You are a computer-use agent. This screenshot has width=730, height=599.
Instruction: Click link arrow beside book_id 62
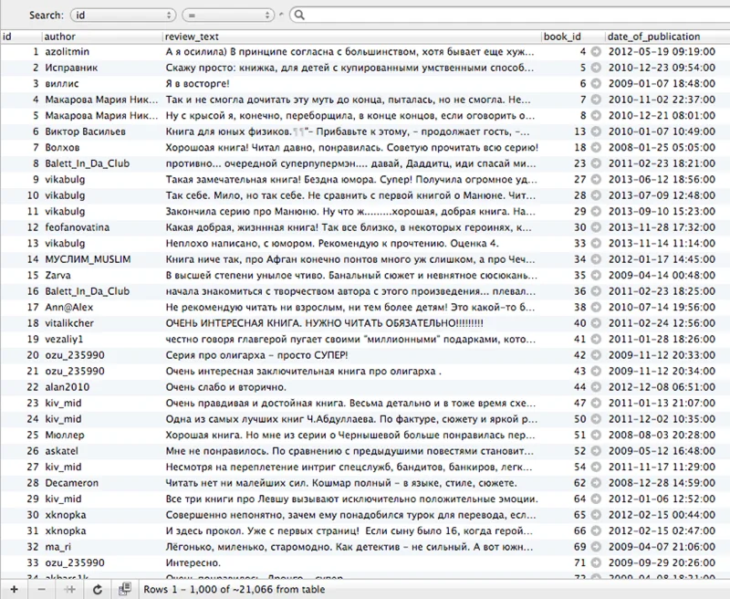coord(595,483)
